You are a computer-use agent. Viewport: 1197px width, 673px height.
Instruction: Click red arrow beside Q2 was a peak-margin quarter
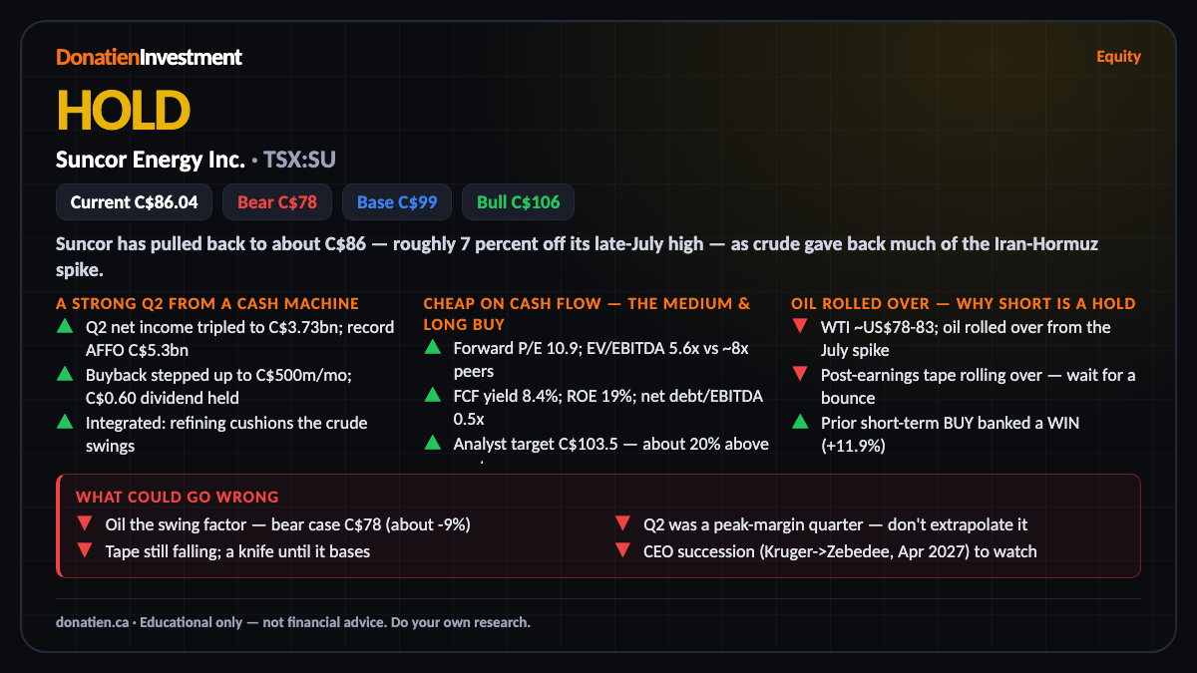[x=622, y=524]
